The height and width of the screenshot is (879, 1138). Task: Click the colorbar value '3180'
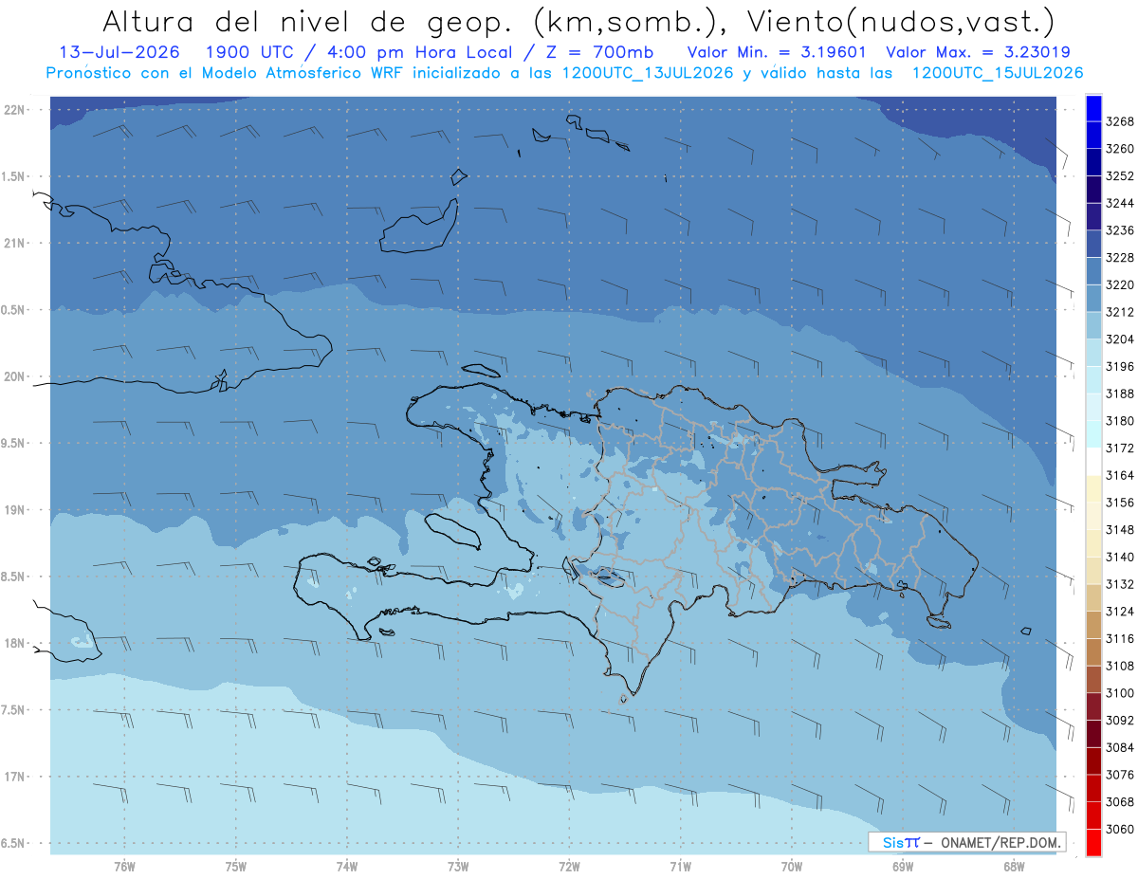coord(1120,421)
